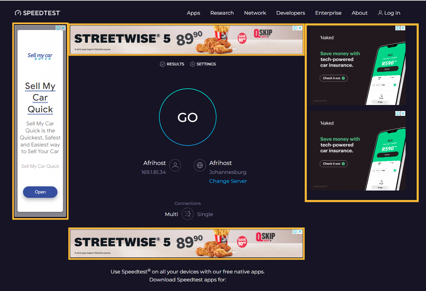Open the Apps menu
426x291 pixels.
click(194, 13)
